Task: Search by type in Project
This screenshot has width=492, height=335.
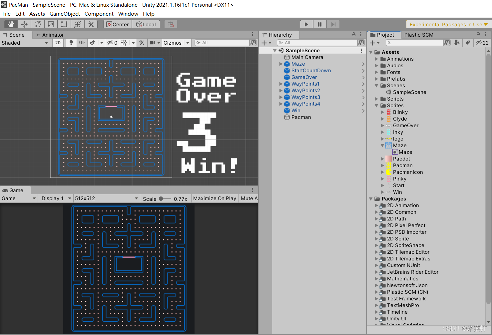Action: click(457, 43)
